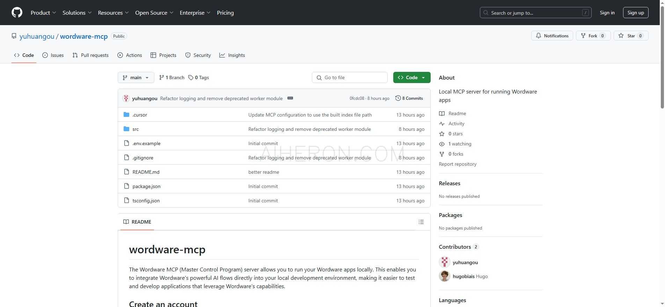
Task: Open the .env.example file
Action: pyautogui.click(x=146, y=143)
